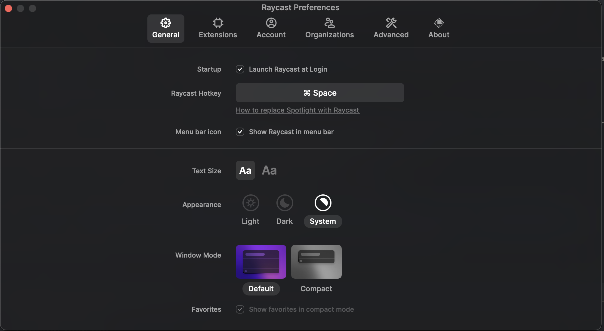Screen dimensions: 604x331
Task: Open the Account tab icon
Action: [x=271, y=23]
